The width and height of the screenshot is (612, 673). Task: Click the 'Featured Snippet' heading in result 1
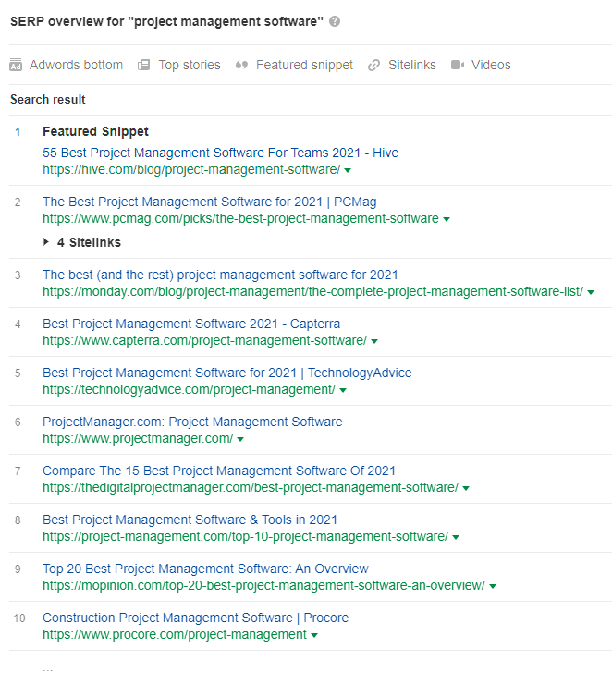(95, 131)
